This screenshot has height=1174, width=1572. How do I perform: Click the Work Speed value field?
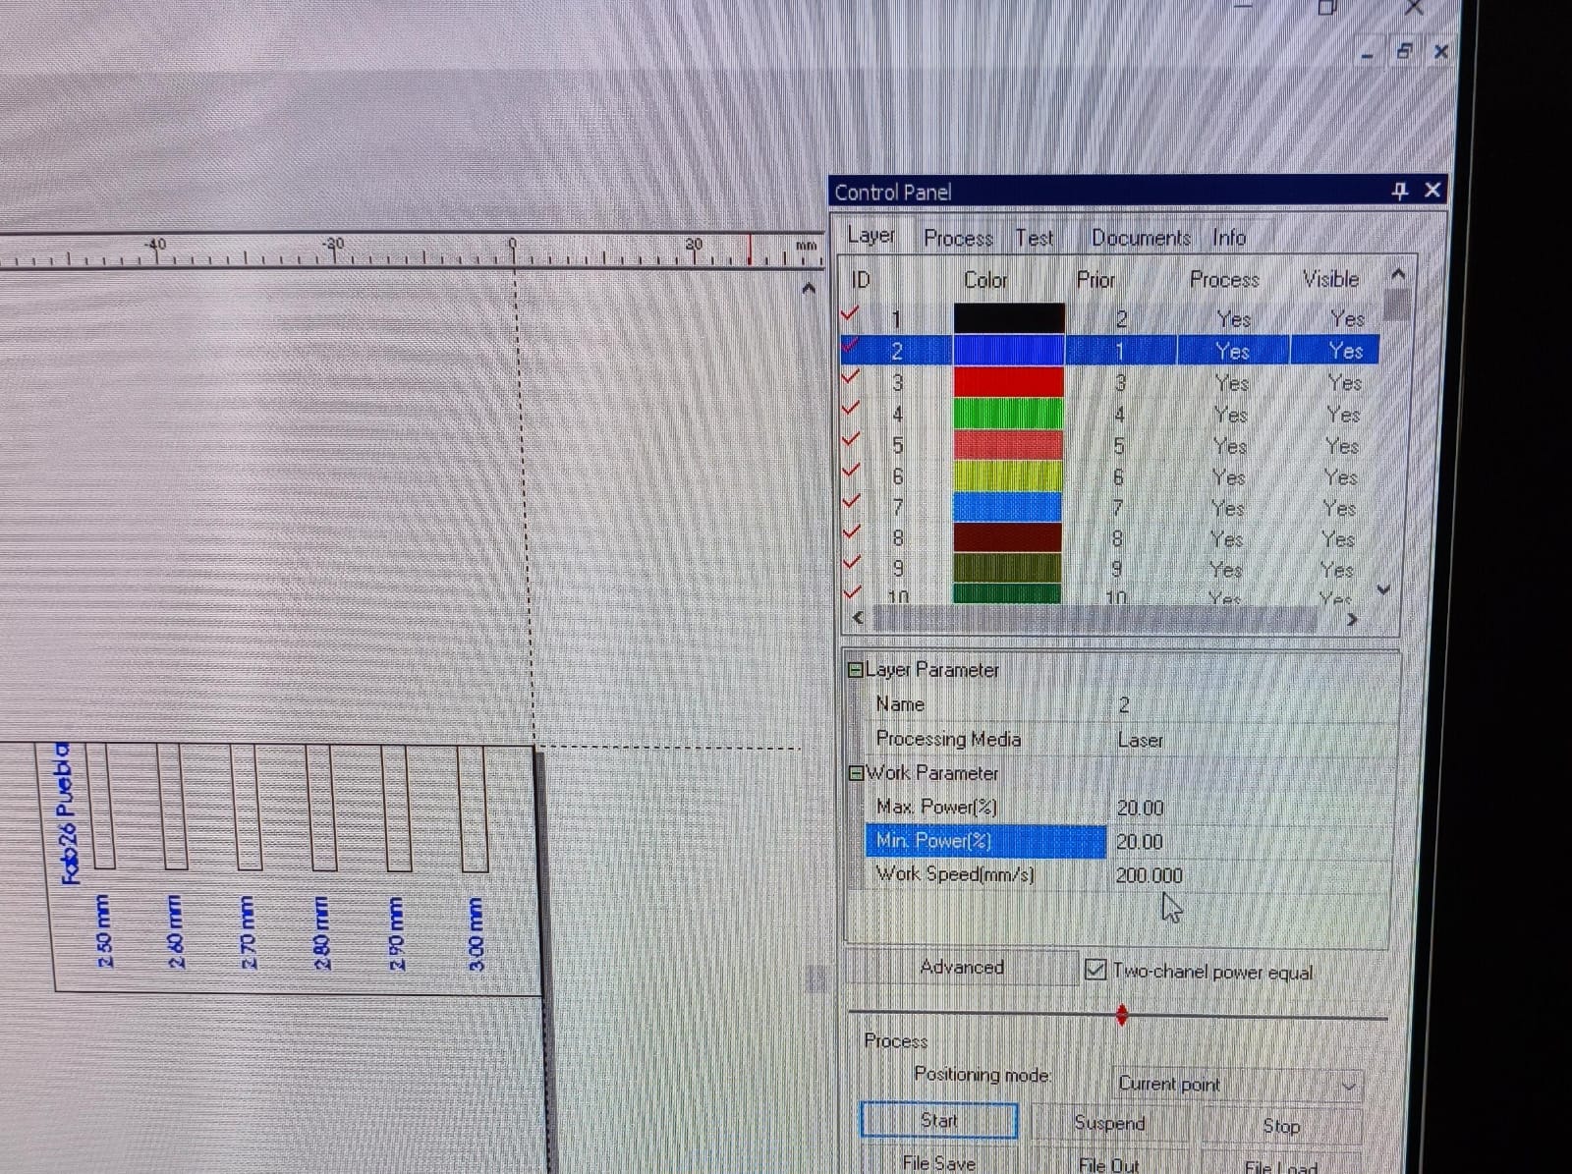pyautogui.click(x=1150, y=874)
